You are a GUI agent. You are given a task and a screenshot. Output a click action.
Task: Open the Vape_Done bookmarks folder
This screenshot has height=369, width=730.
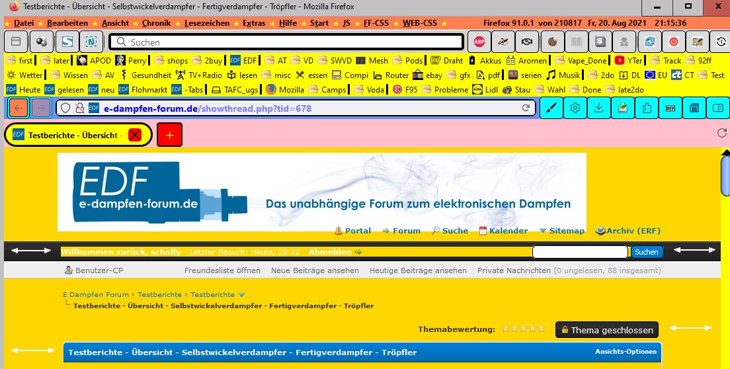pyautogui.click(x=581, y=60)
